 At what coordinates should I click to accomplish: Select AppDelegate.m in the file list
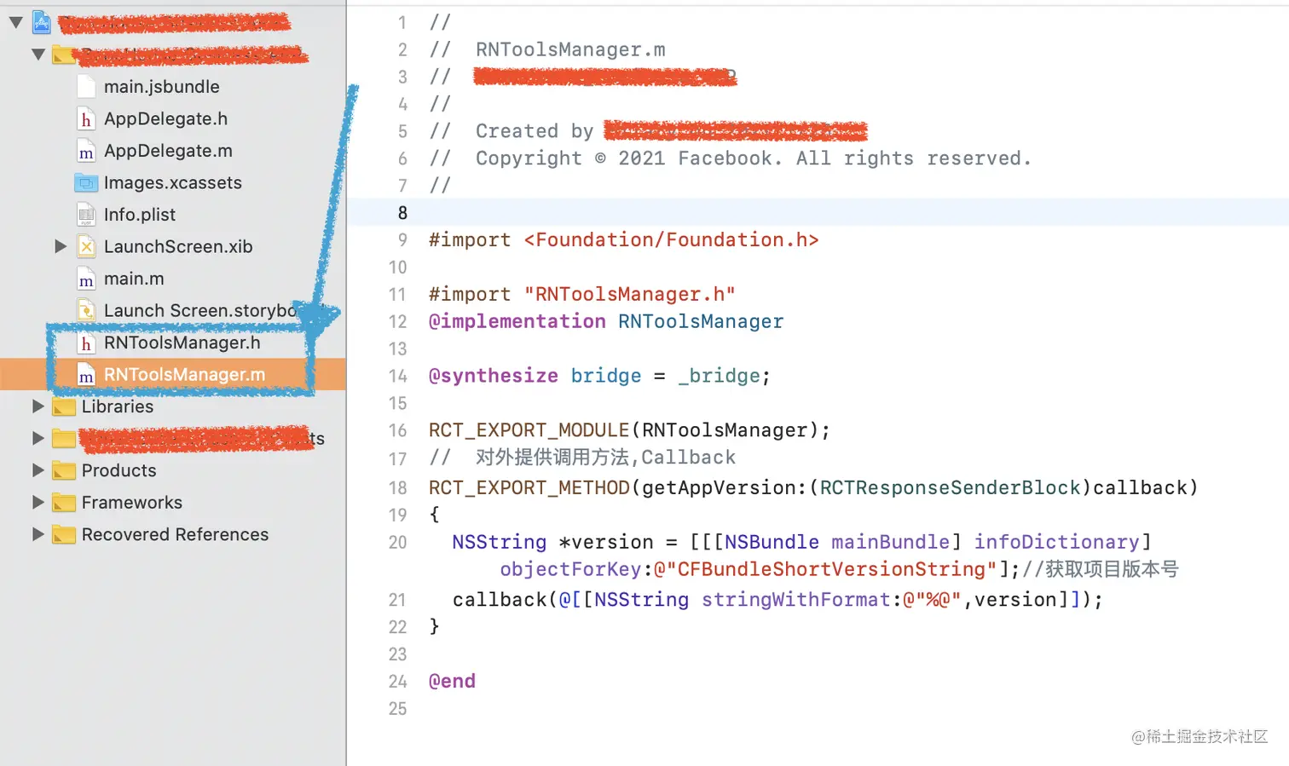(168, 151)
